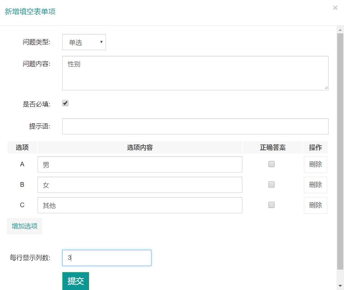Image resolution: width=344 pixels, height=290 pixels.
Task: Click the scrollbar up arrow
Action: click(340, 30)
